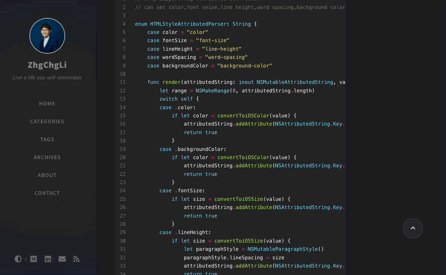Click the author avatar photo
The image size is (446, 275).
click(x=47, y=36)
